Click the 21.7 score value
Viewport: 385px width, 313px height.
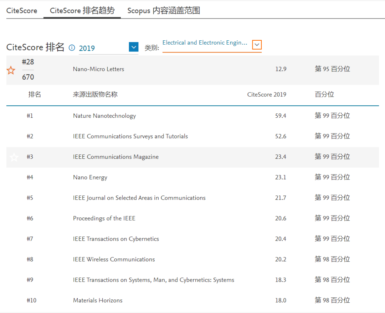(281, 198)
